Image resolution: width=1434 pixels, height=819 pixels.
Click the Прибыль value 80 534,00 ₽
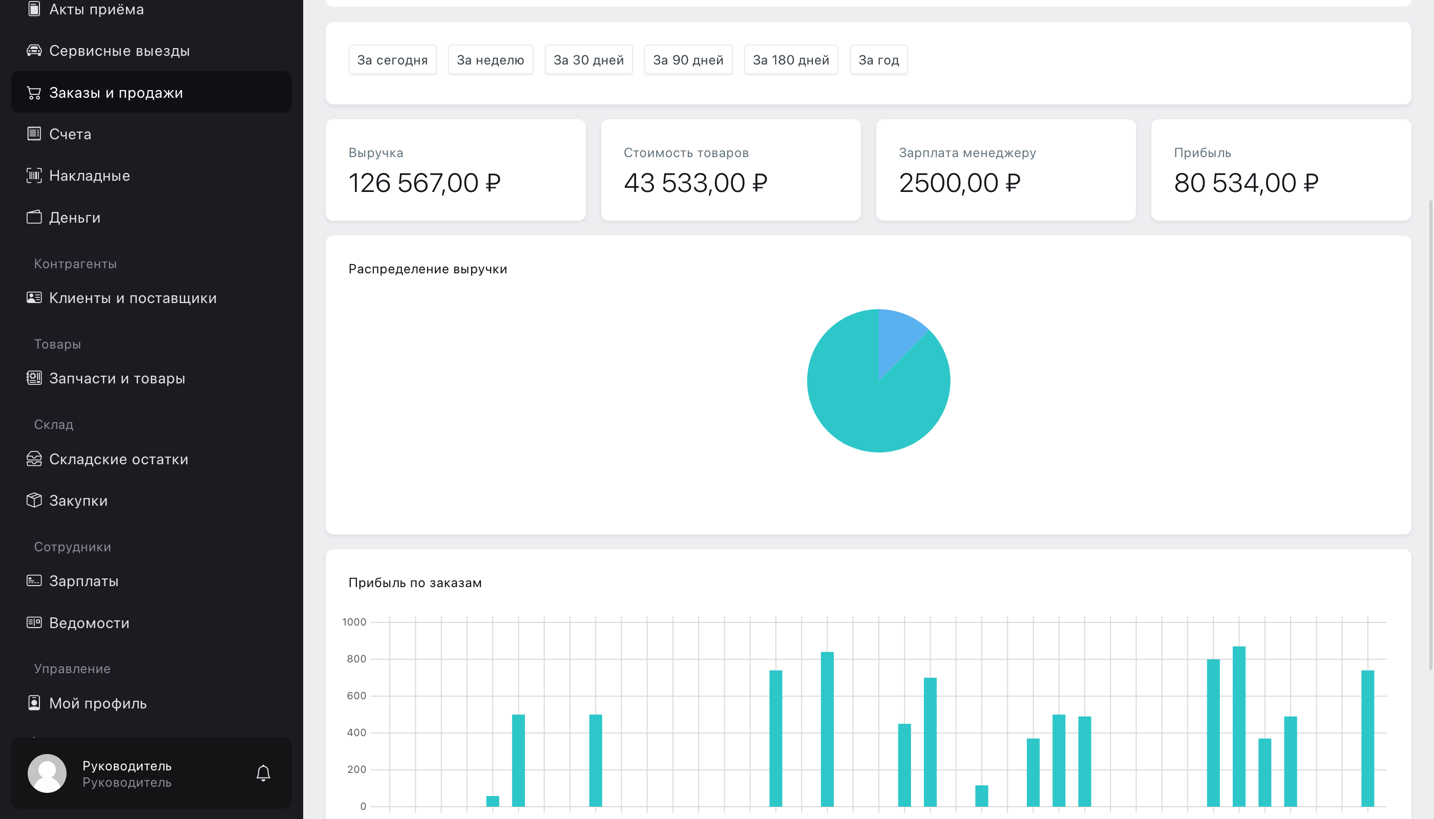1246,183
